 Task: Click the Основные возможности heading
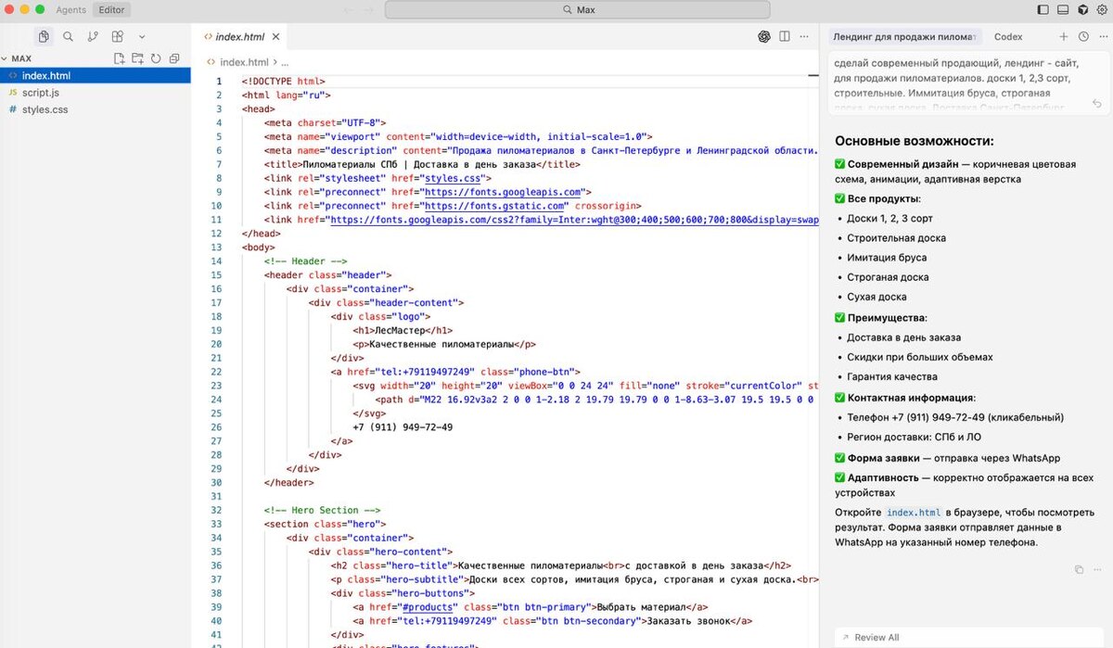coord(914,142)
